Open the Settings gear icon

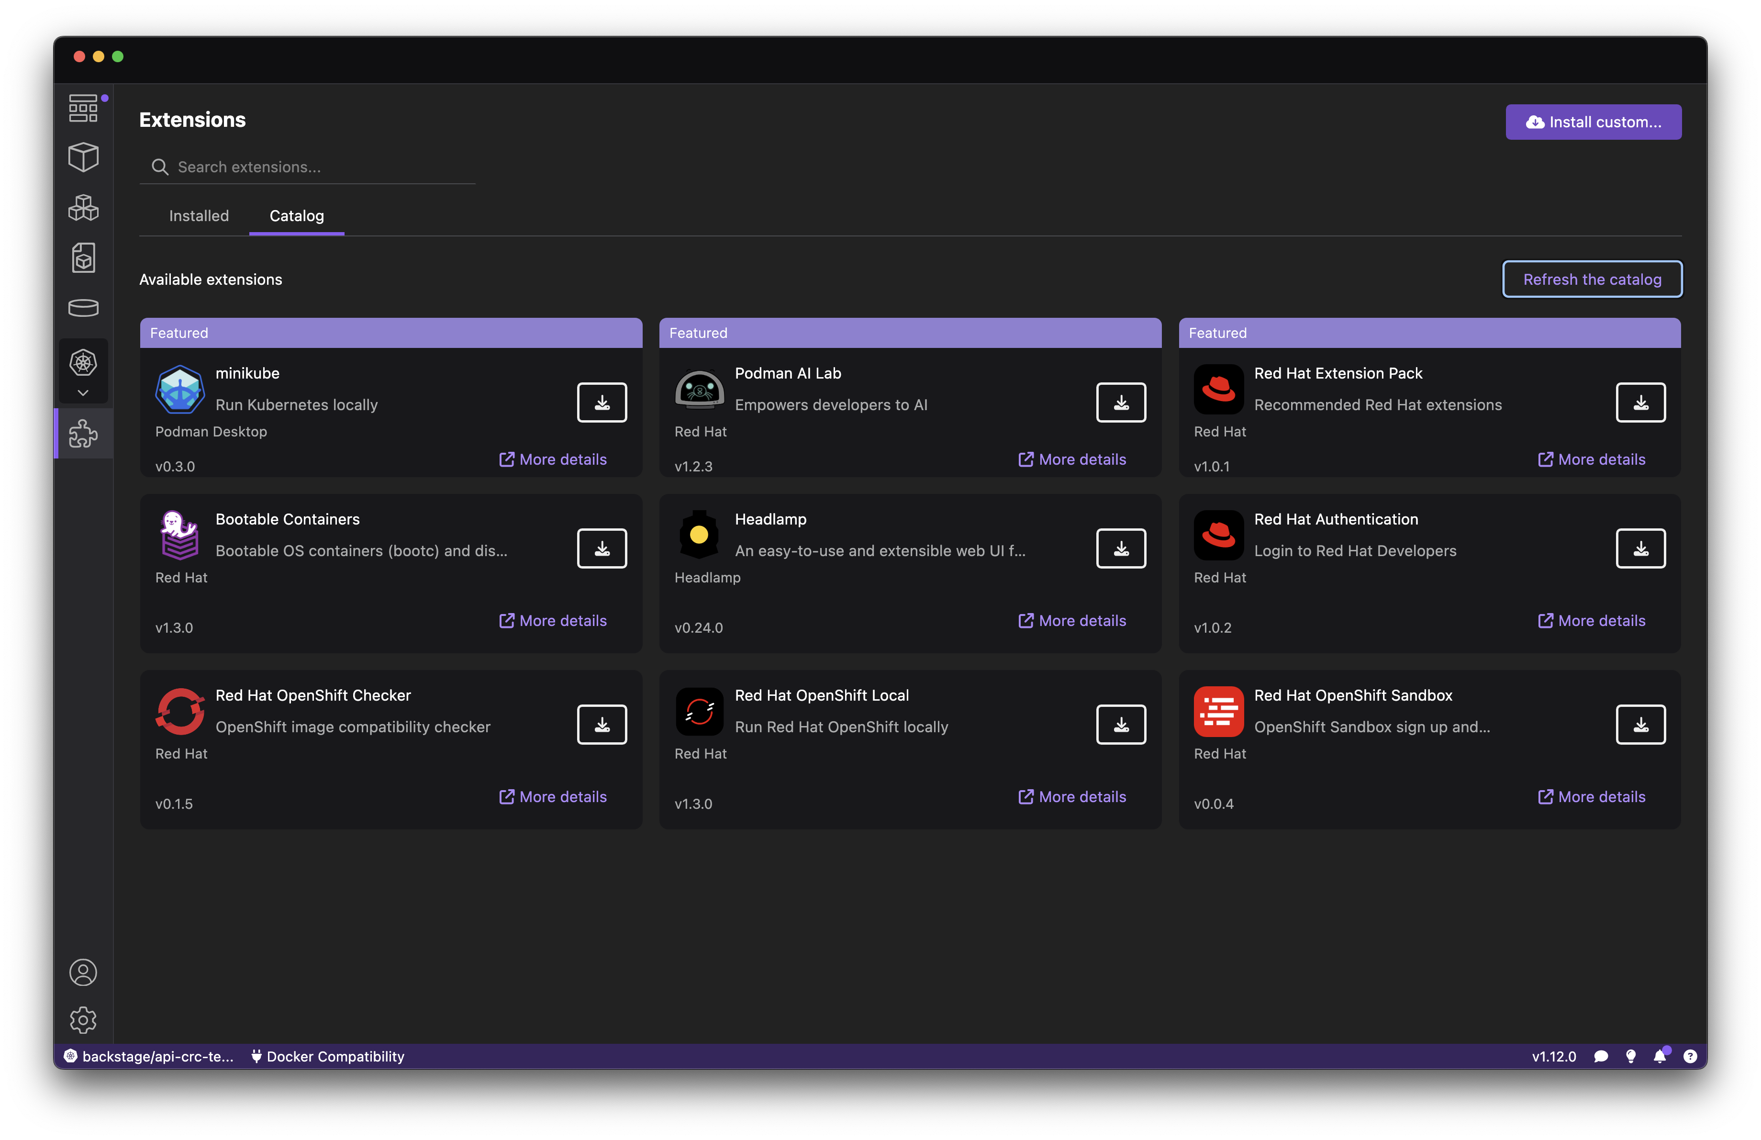(x=83, y=1020)
